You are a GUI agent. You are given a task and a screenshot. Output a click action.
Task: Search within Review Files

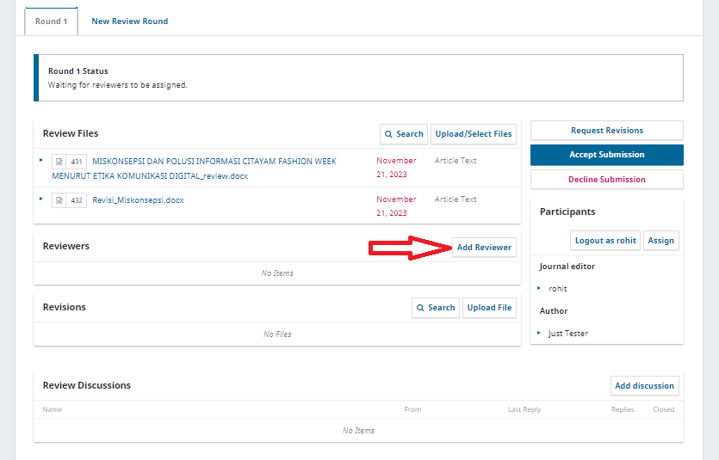(x=404, y=134)
